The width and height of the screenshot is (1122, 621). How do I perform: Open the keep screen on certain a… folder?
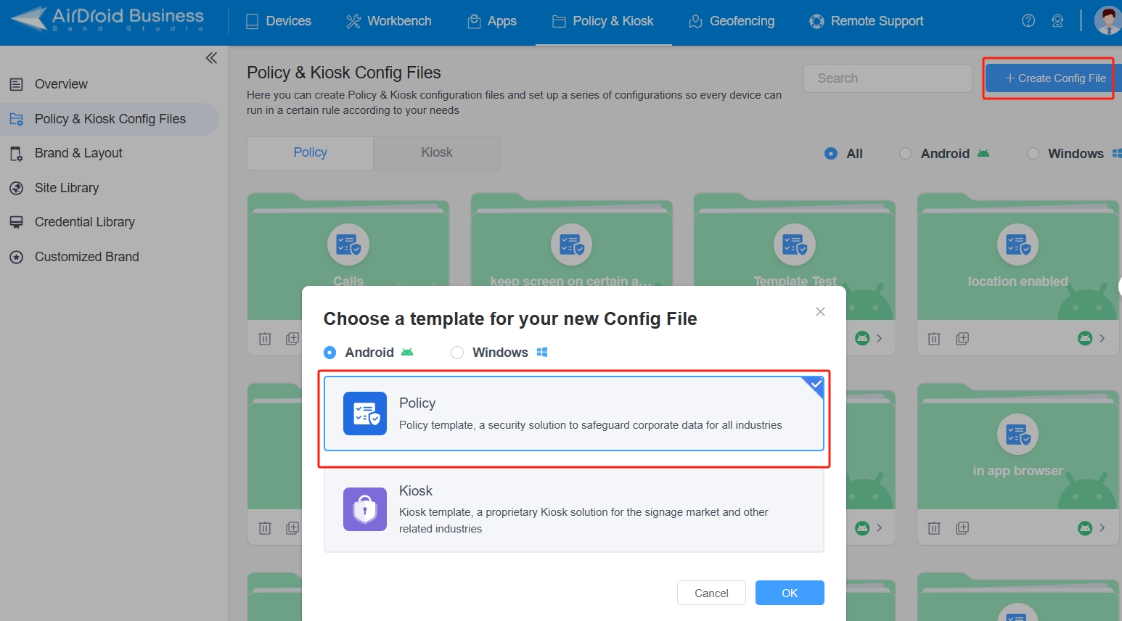click(572, 257)
